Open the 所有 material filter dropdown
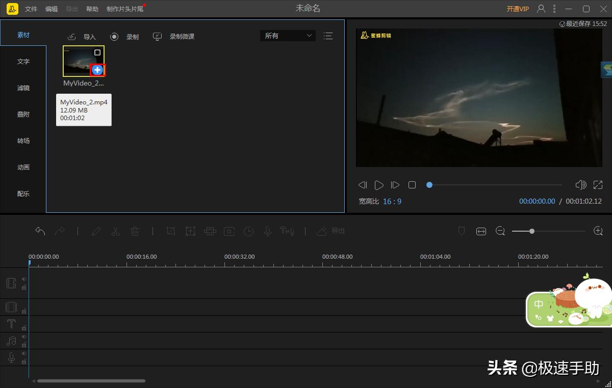 pyautogui.click(x=287, y=36)
